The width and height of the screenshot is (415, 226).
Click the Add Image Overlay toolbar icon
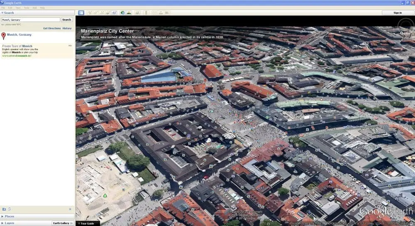(x=108, y=13)
